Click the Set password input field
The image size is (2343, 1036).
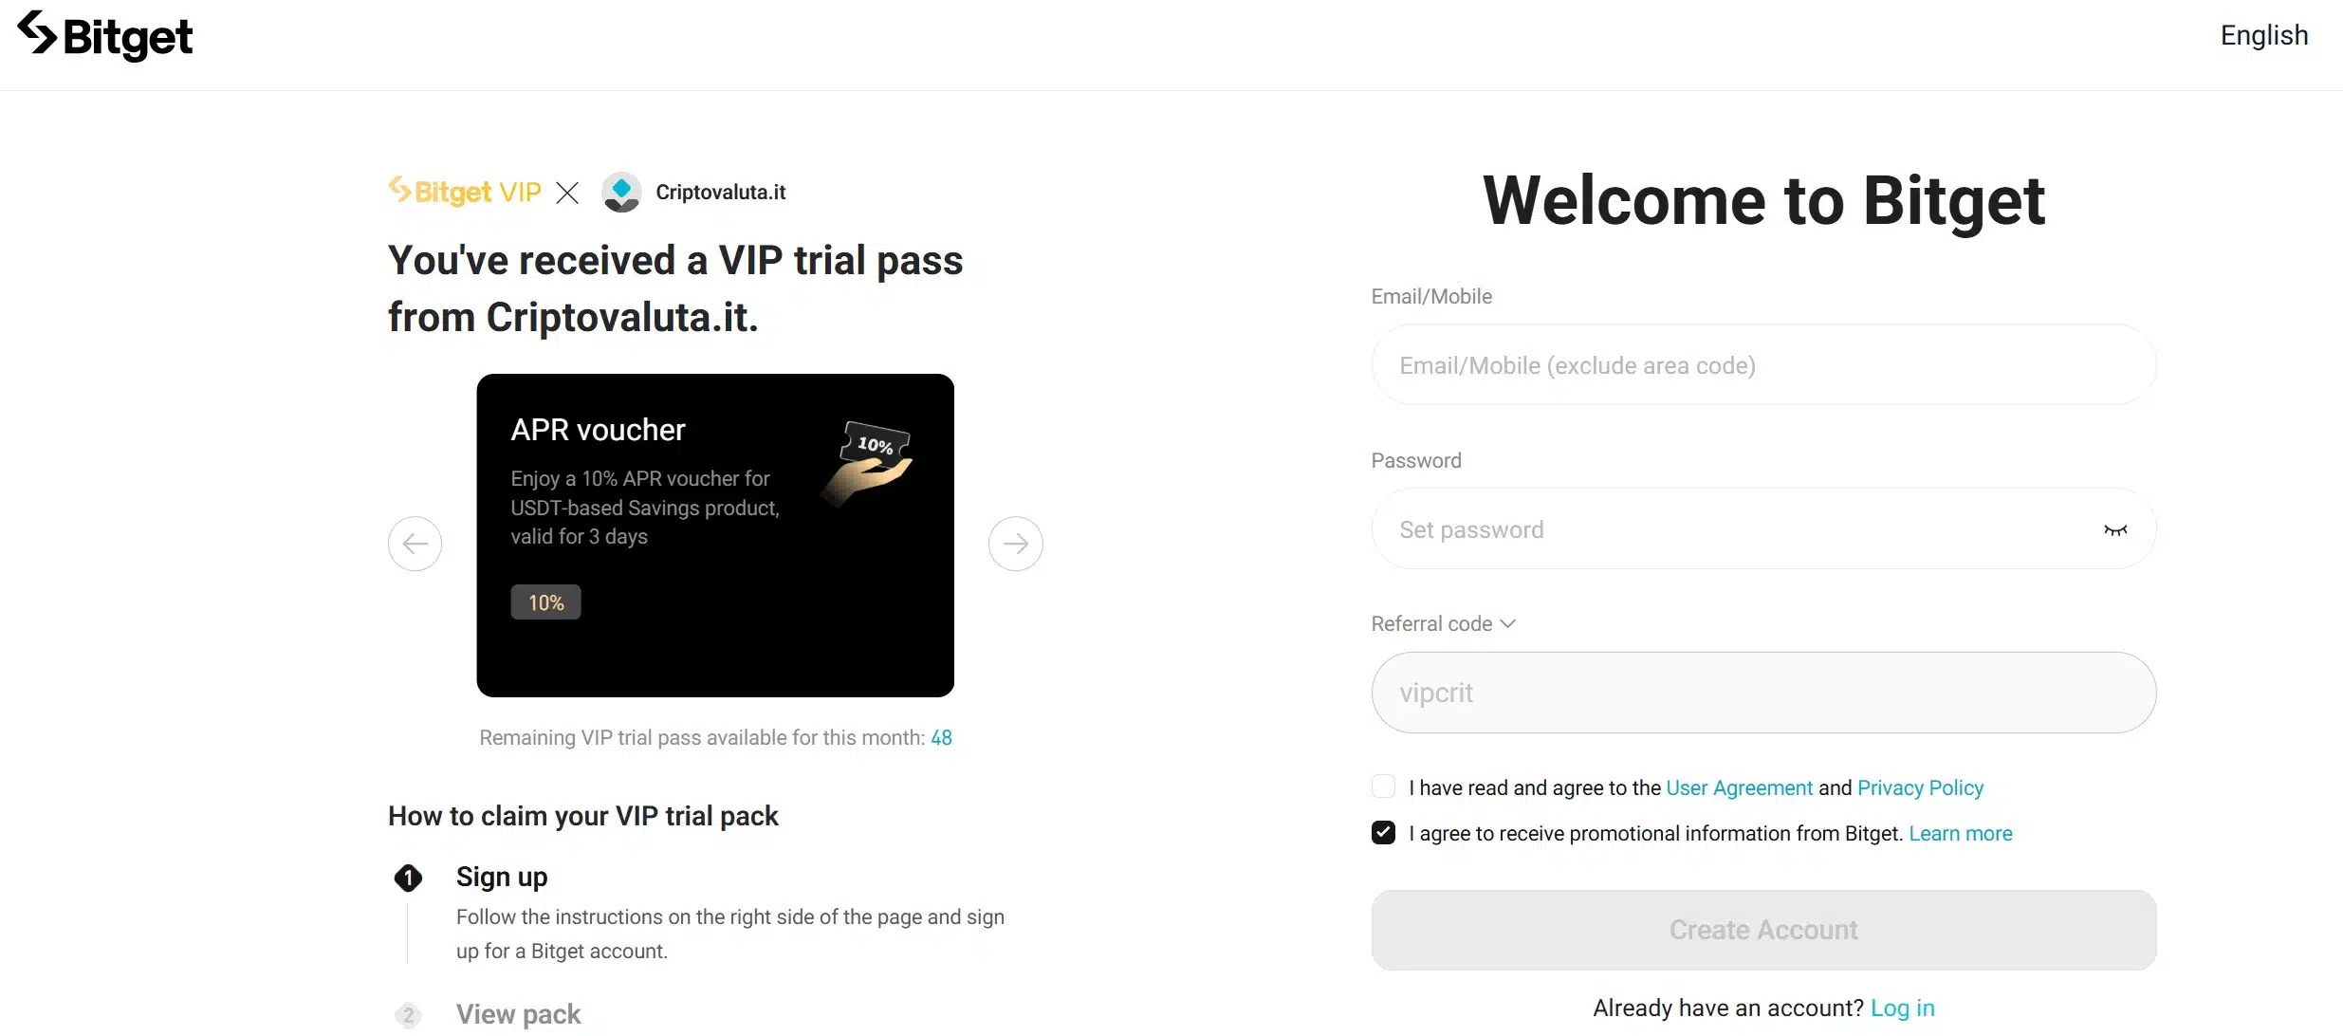(x=1726, y=529)
